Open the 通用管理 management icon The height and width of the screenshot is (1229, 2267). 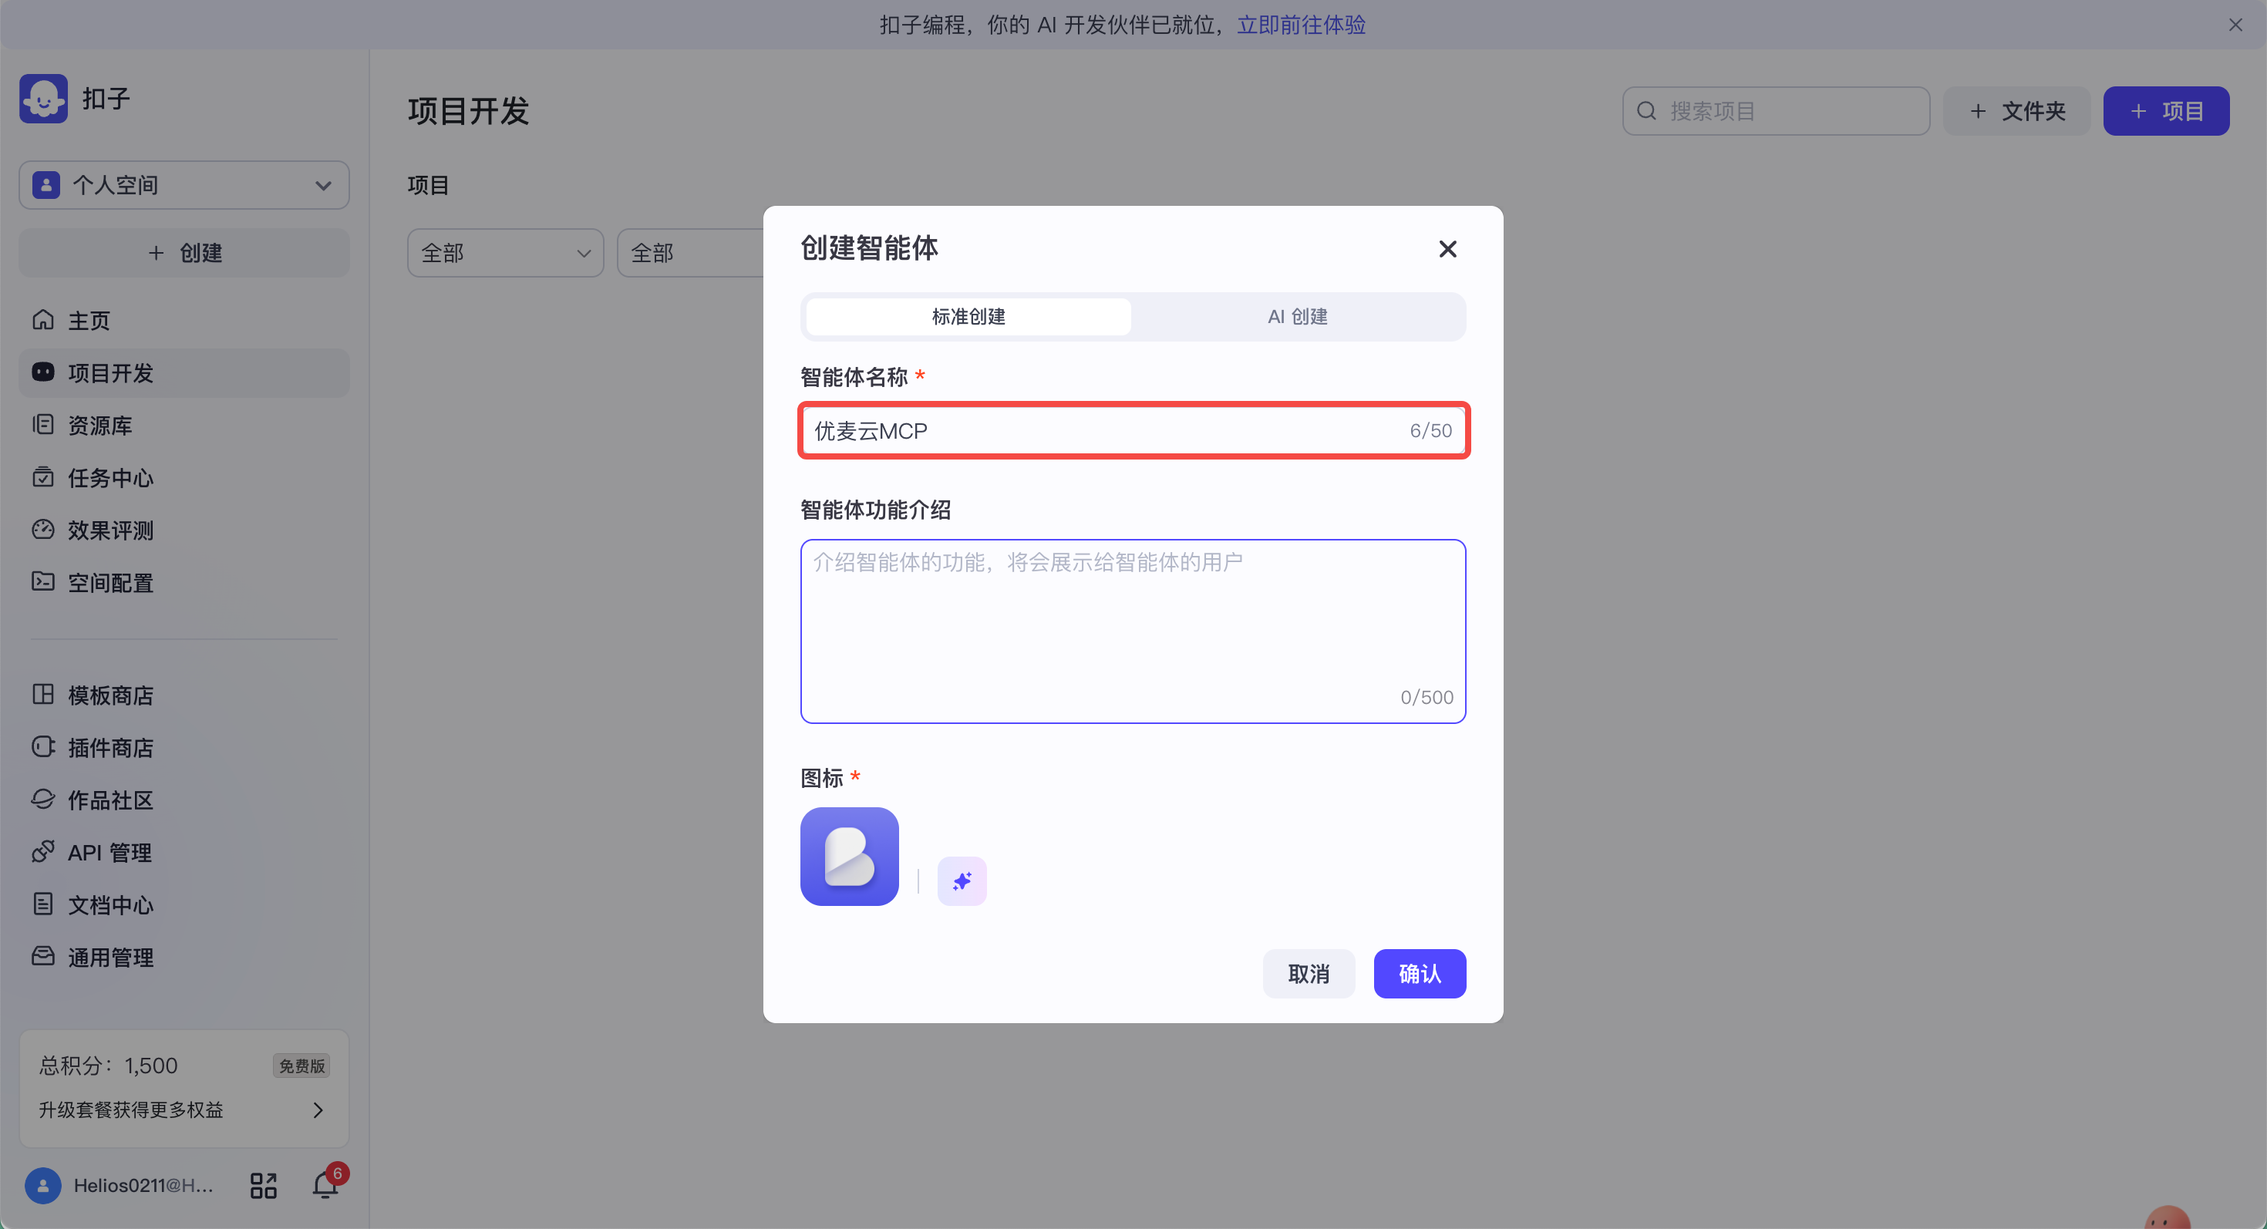click(43, 956)
